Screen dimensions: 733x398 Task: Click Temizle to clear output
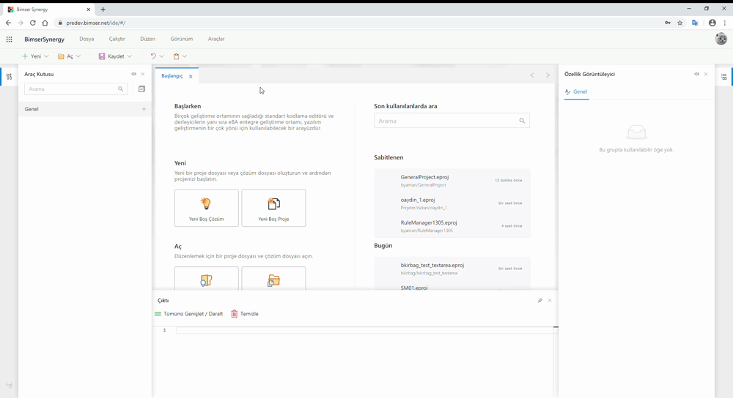245,314
